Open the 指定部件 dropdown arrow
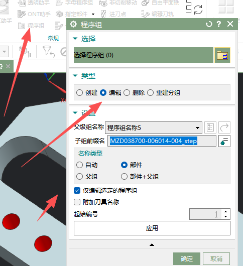Screen dimensions: 243x266 [x=93, y=14]
